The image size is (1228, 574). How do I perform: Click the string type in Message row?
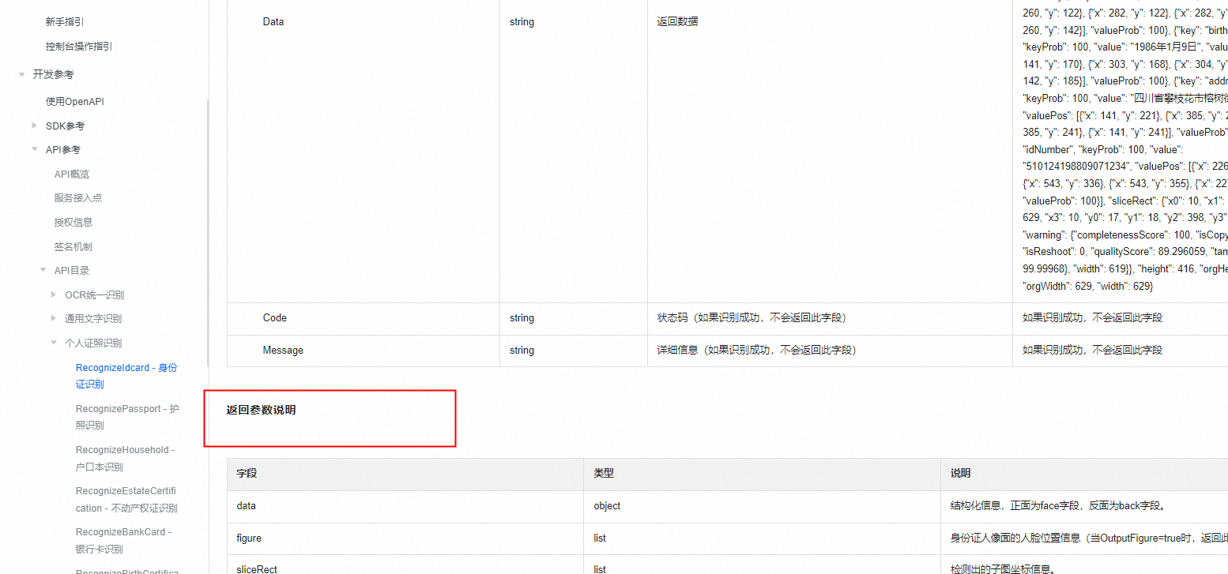[522, 350]
